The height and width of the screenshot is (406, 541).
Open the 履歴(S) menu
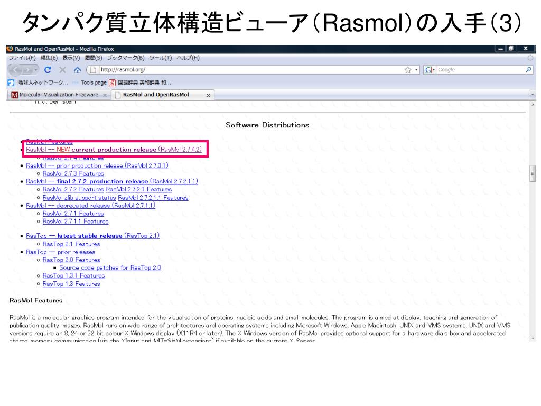coord(94,58)
